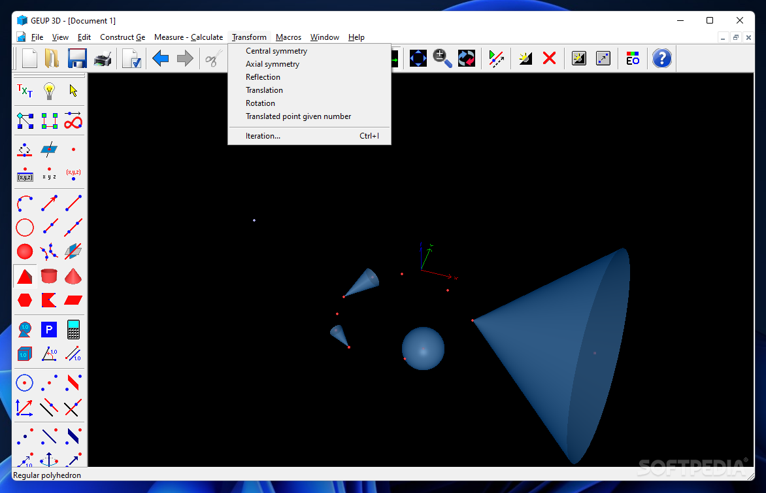Open a file with the folder icon
The width and height of the screenshot is (766, 493).
(52, 59)
